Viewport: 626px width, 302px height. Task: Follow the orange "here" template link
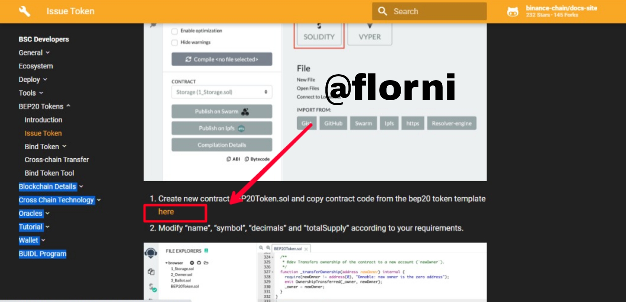(166, 212)
